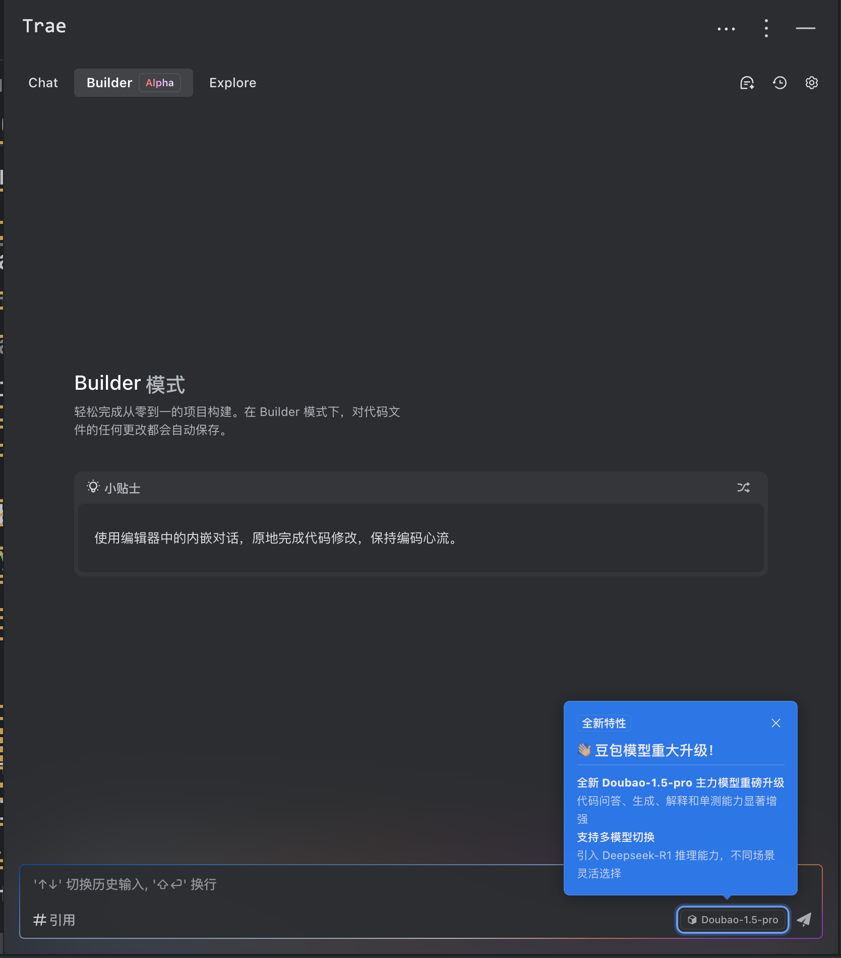Screen dimensions: 841x958
Task: Shuffle to another tip in 小贴士
Action: pyautogui.click(x=743, y=488)
